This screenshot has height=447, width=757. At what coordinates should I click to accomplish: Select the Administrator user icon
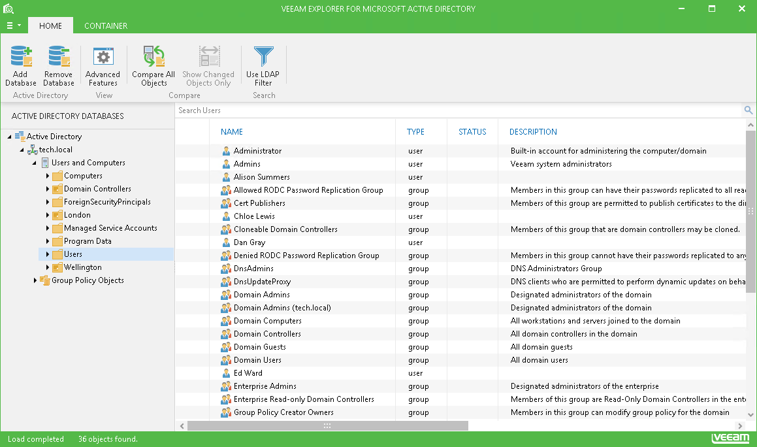tap(226, 151)
